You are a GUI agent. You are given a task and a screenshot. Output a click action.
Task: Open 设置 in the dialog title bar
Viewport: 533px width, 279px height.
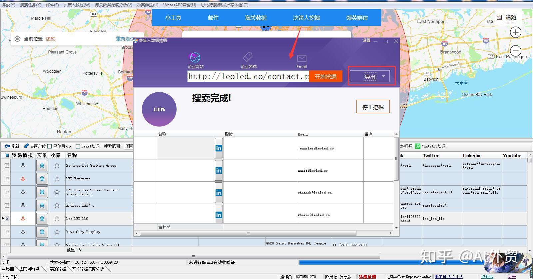pos(366,41)
